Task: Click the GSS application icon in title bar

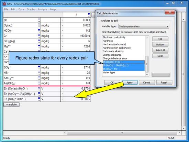Action: [4, 4]
